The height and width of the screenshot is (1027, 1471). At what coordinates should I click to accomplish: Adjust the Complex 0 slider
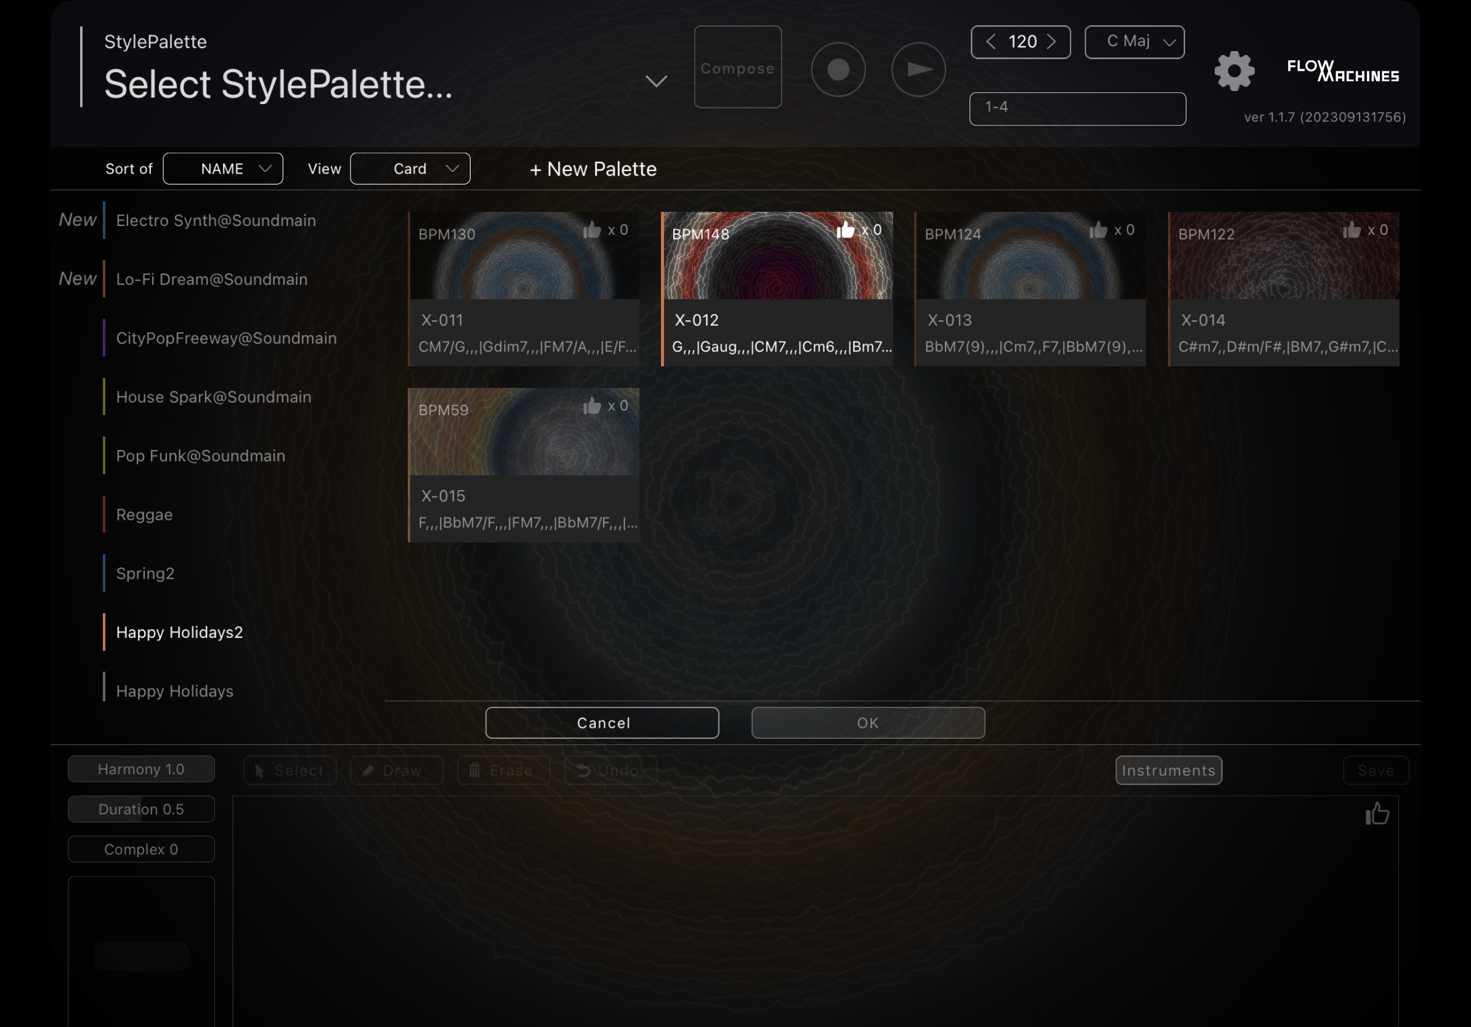tap(141, 849)
